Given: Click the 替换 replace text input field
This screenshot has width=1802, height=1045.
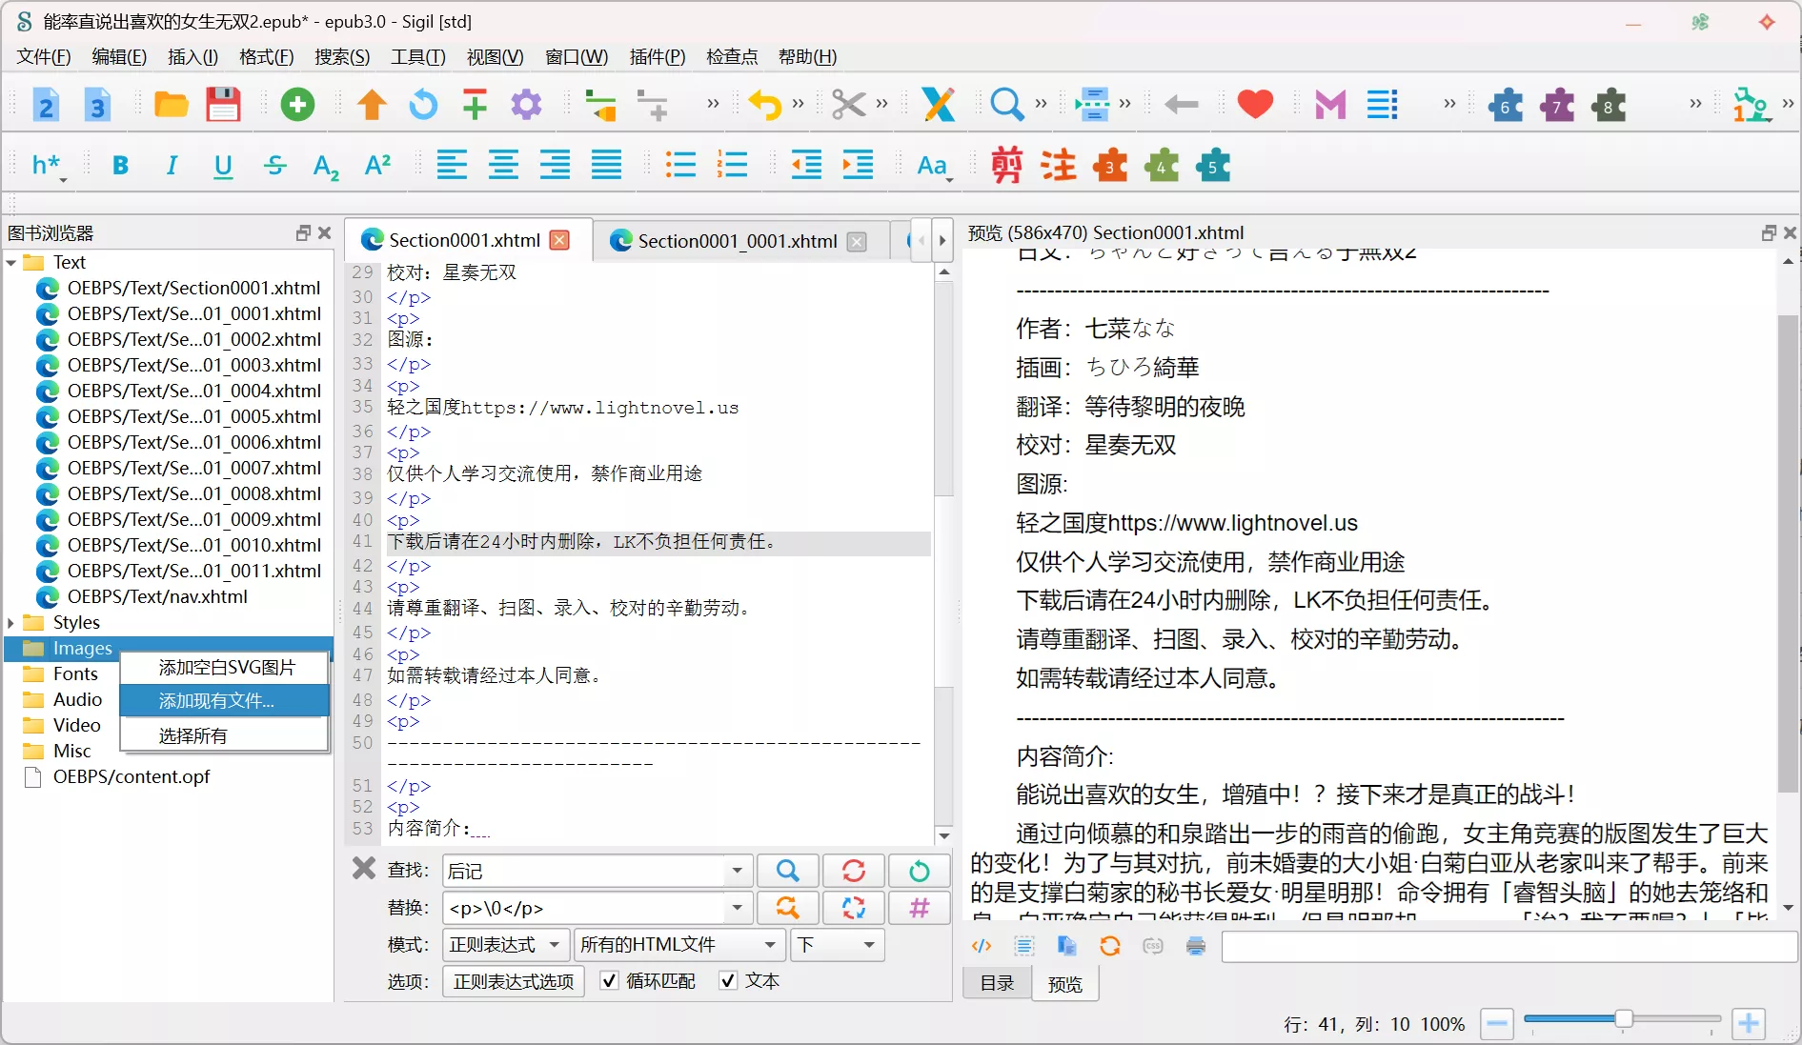Looking at the screenshot, I should (585, 908).
